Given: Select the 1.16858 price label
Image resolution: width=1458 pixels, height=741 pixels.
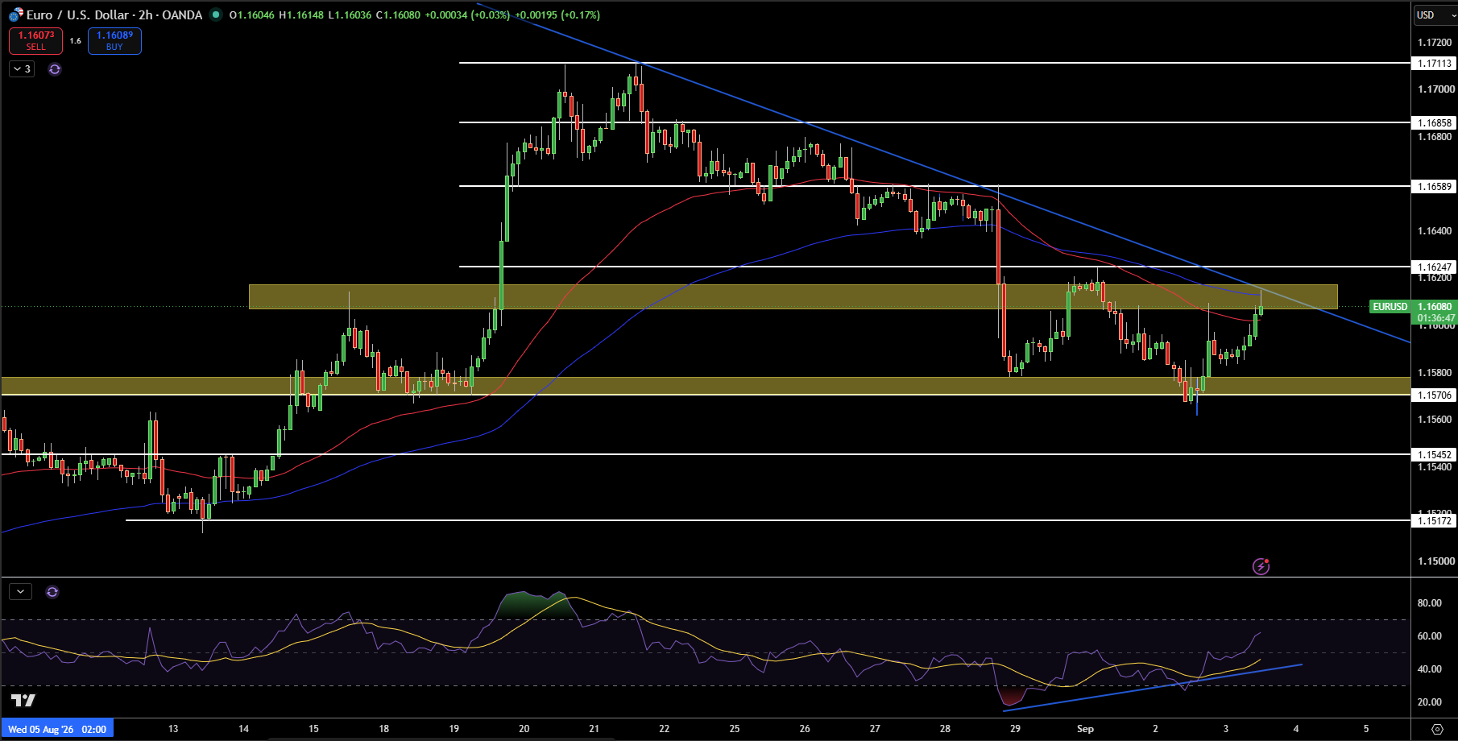Looking at the screenshot, I should pos(1435,123).
